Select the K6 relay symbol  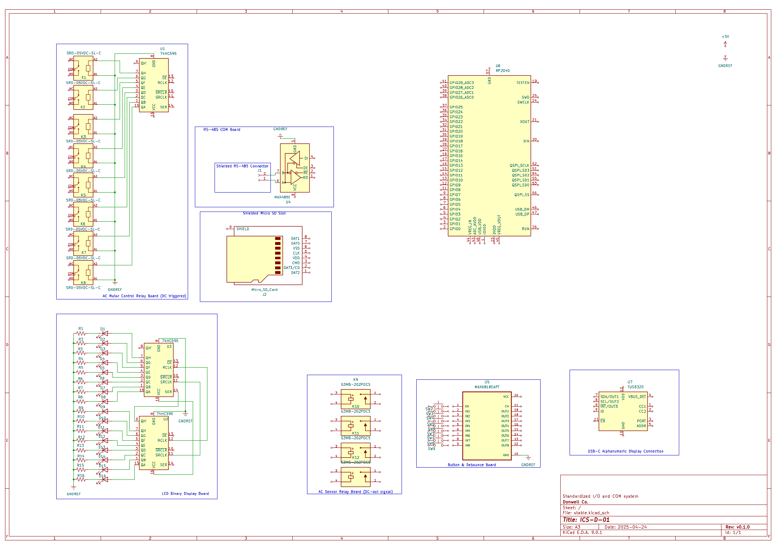pyautogui.click(x=83, y=214)
